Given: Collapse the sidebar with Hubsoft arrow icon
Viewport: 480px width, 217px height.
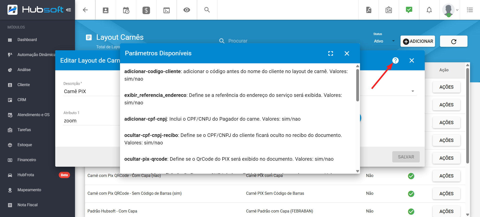Looking at the screenshot, I should tap(68, 10).
